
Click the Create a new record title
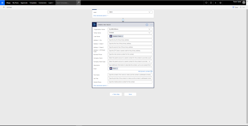[104, 25]
